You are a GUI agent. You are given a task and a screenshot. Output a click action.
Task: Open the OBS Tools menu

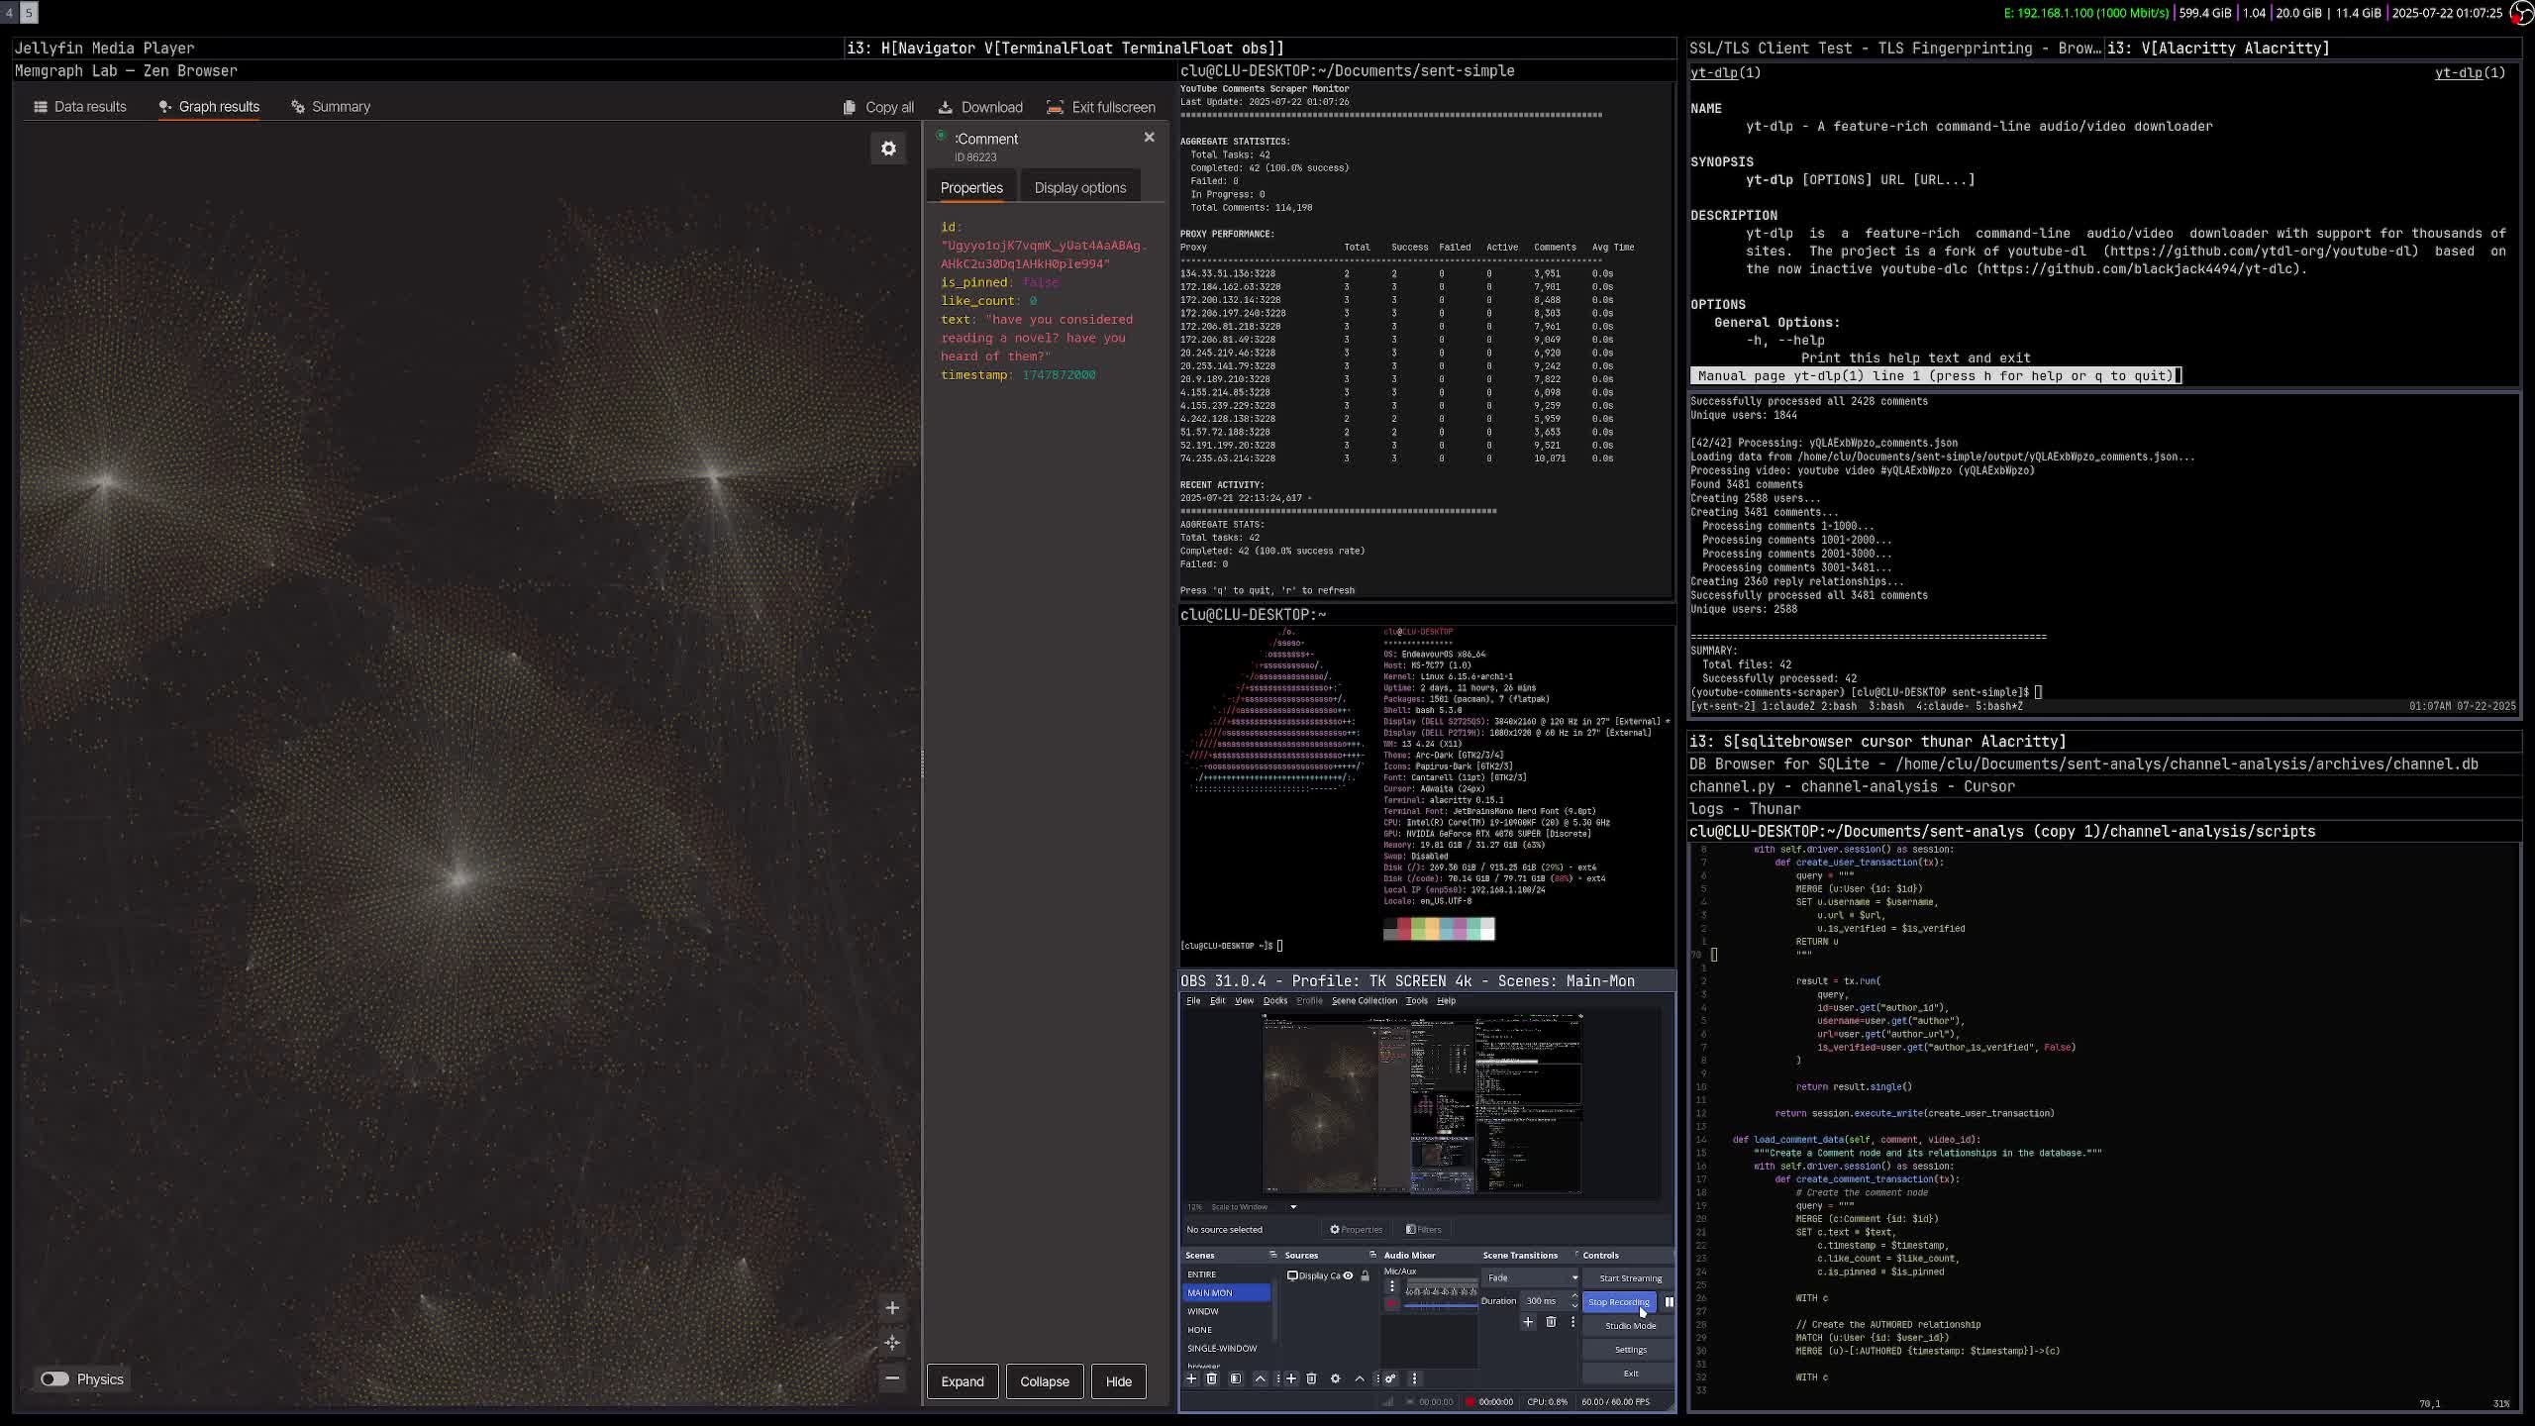pos(1417,1001)
